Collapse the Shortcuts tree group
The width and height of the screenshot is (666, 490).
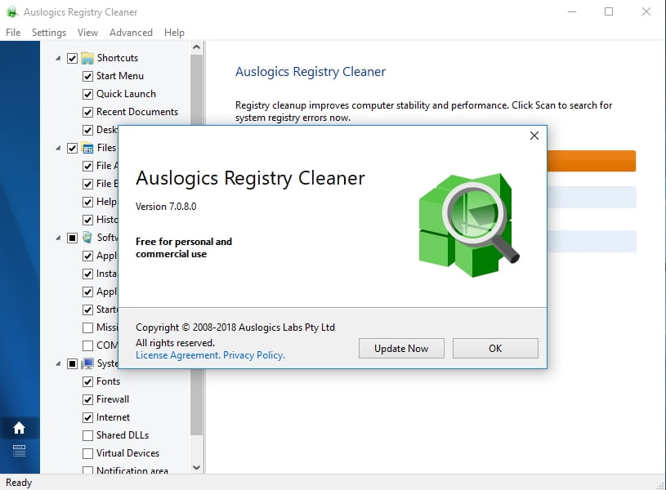pos(58,58)
